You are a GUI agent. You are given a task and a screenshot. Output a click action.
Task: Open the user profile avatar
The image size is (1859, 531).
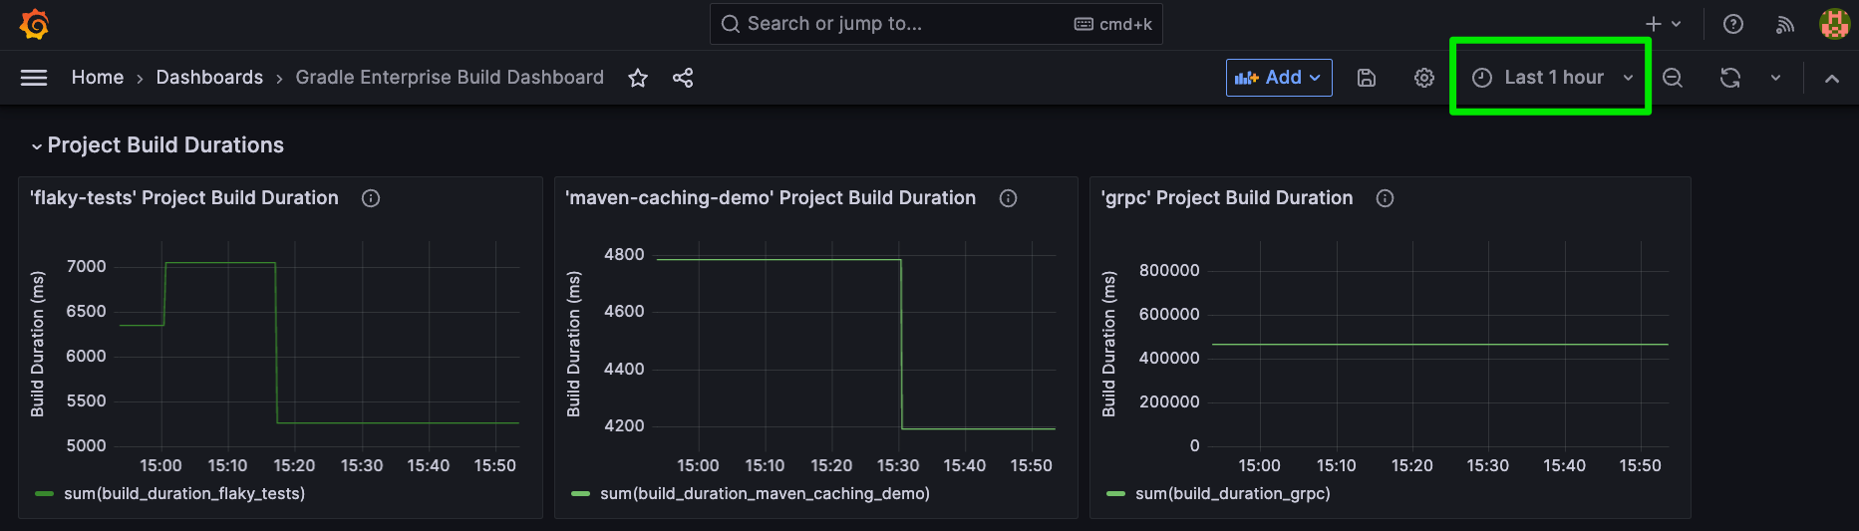coord(1835,24)
